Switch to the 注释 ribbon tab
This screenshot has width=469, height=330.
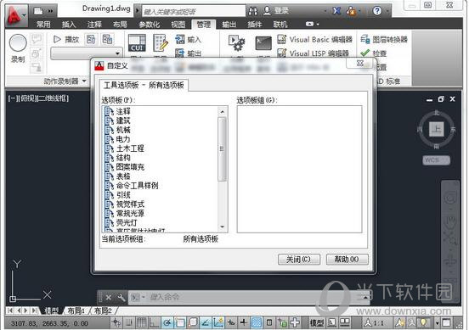pyautogui.click(x=94, y=25)
